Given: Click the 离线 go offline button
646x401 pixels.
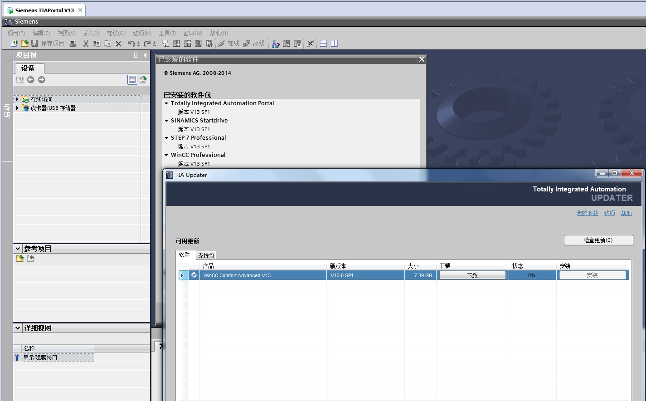Looking at the screenshot, I should click(x=254, y=44).
